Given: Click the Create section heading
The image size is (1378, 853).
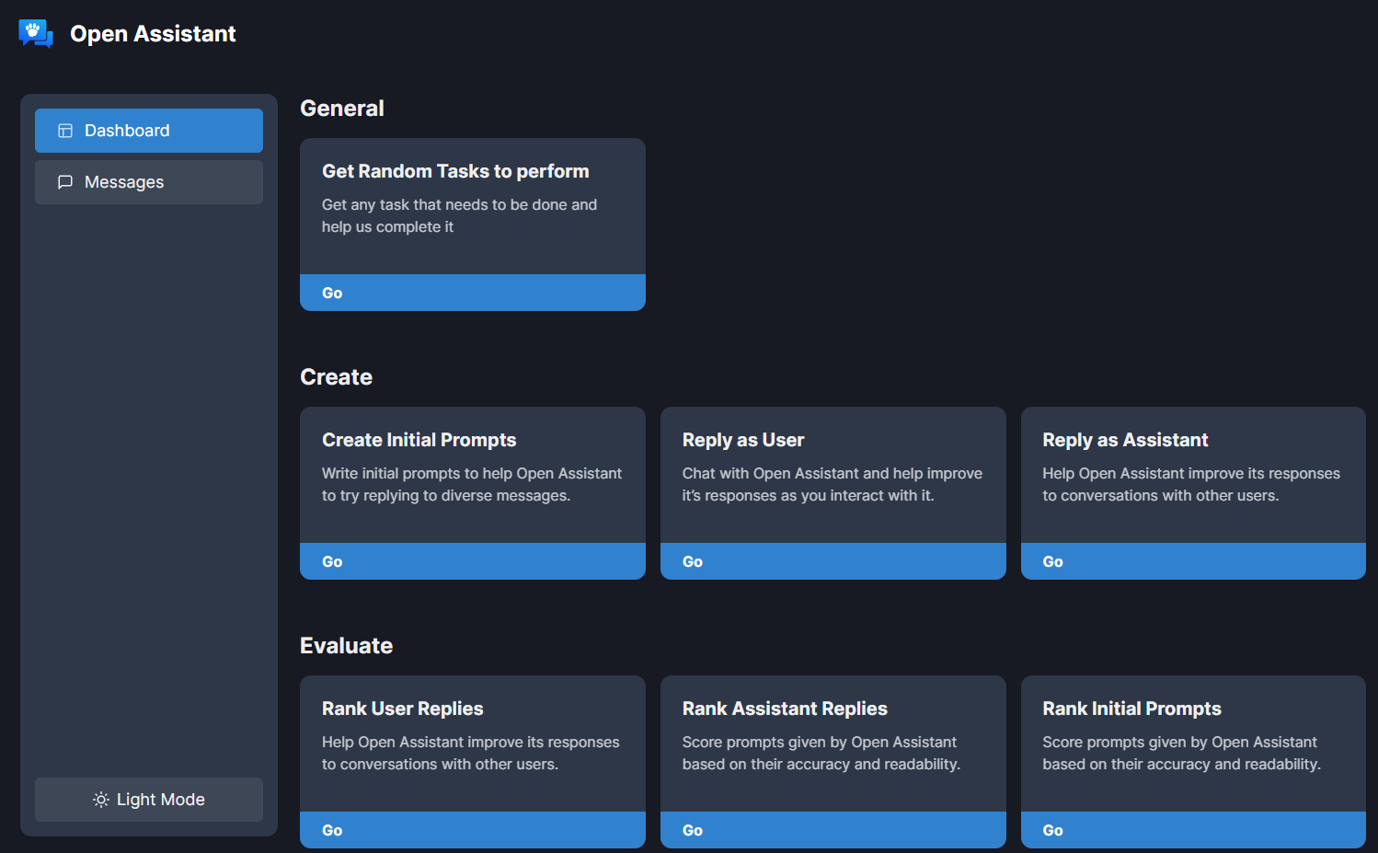Looking at the screenshot, I should coord(336,377).
